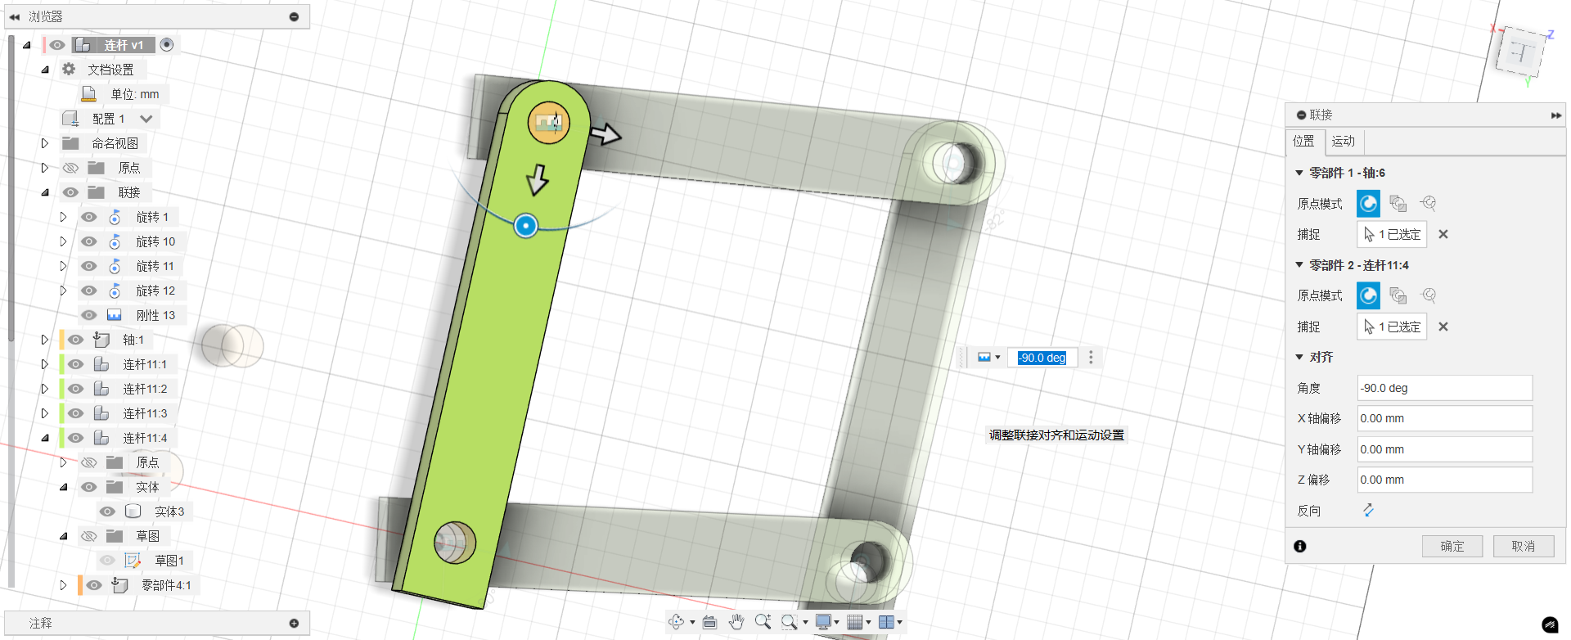The height and width of the screenshot is (640, 1571).
Task: Activate the 连杆 v1 root component radio
Action: tap(167, 45)
